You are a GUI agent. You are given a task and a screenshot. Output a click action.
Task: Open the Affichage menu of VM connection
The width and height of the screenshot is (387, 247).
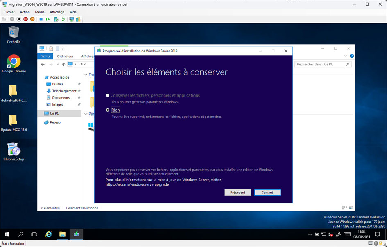(57, 12)
